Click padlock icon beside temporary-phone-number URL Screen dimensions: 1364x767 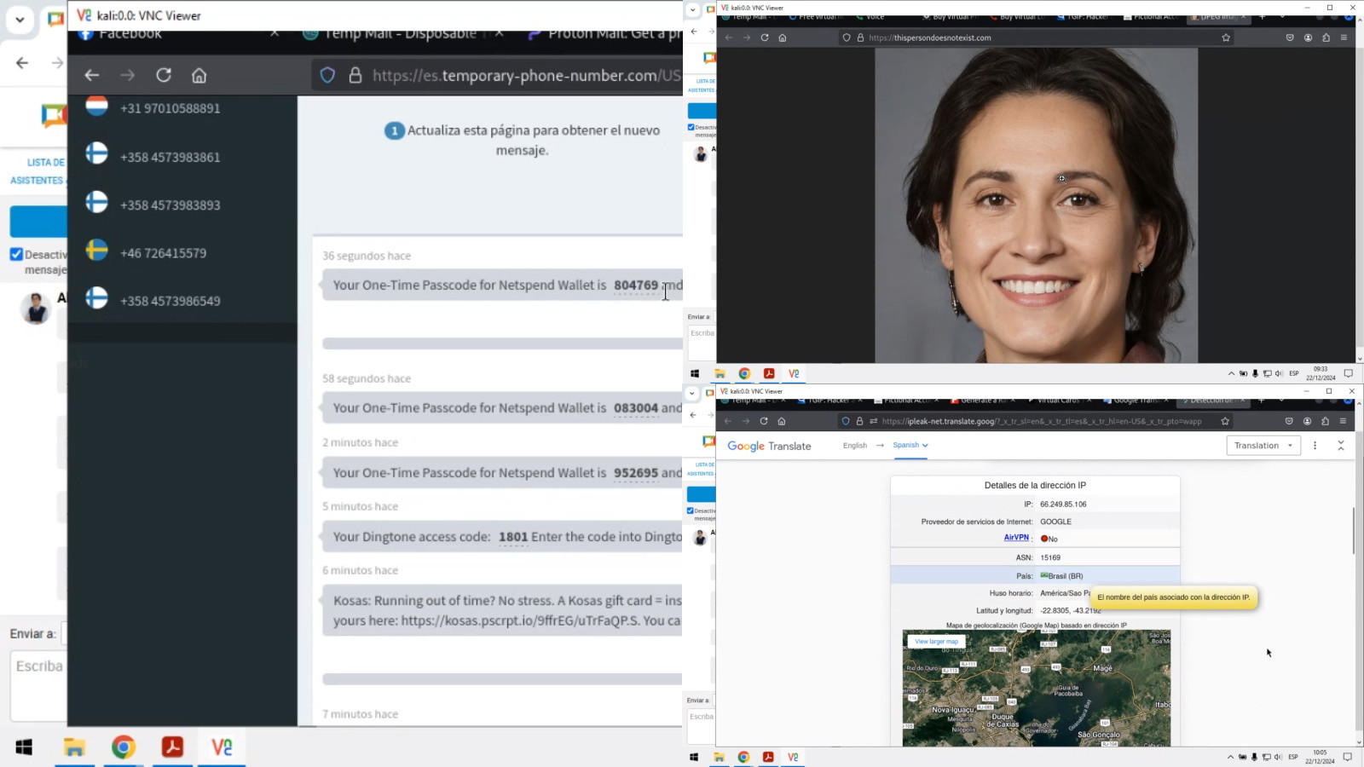(x=355, y=75)
